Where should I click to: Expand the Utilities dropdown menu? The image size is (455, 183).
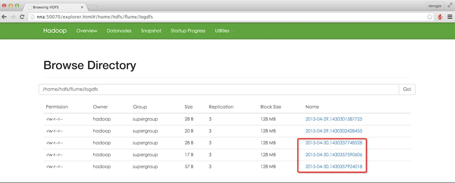click(x=224, y=31)
